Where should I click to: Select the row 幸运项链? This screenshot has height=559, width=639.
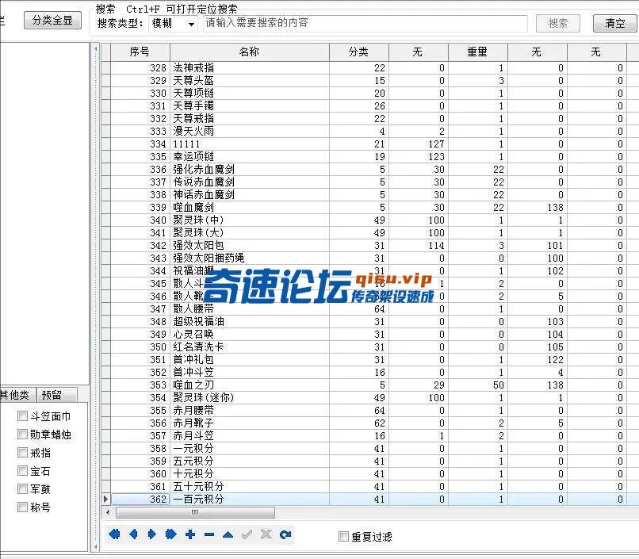tap(369, 156)
